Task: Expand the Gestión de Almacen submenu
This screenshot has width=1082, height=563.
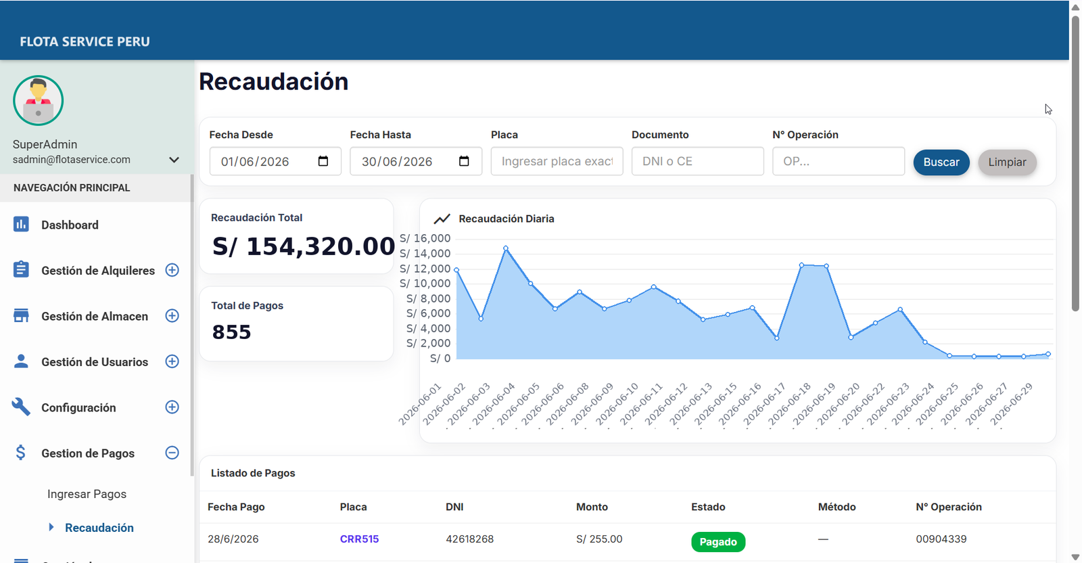Action: click(x=172, y=315)
